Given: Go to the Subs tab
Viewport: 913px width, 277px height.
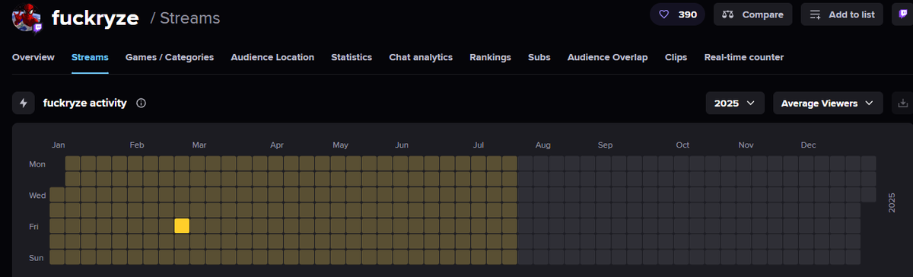Looking at the screenshot, I should [x=539, y=57].
